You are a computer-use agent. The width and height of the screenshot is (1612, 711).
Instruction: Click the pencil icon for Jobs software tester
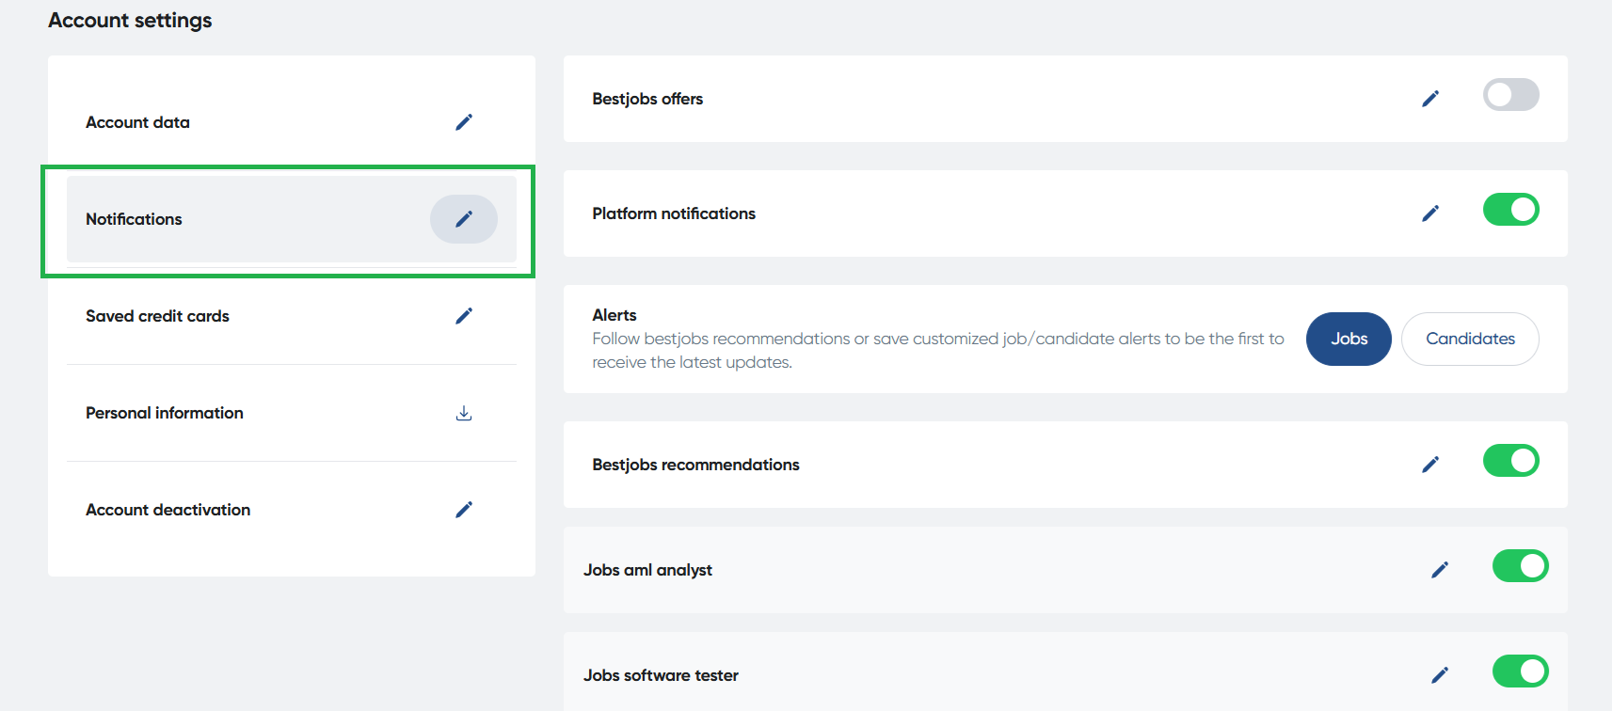coord(1440,675)
